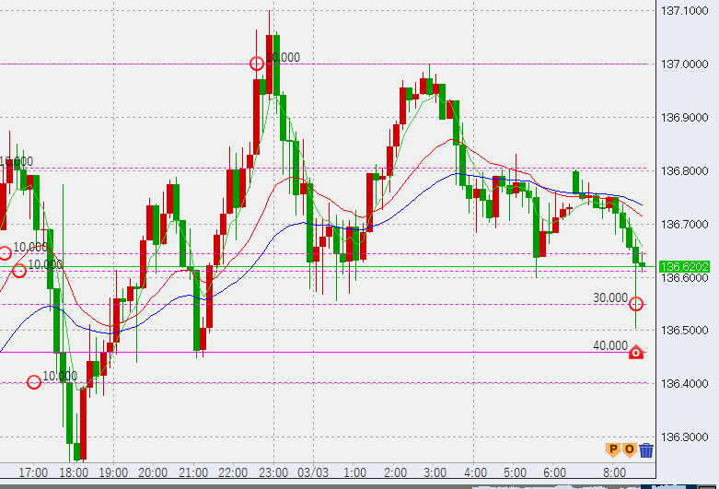The image size is (719, 489).
Task: Click the 03/03 date label on time axis
Action: point(313,472)
